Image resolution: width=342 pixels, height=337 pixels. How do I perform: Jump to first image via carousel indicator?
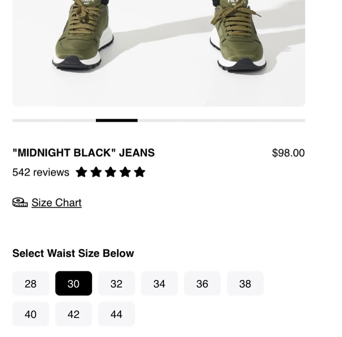33,120
